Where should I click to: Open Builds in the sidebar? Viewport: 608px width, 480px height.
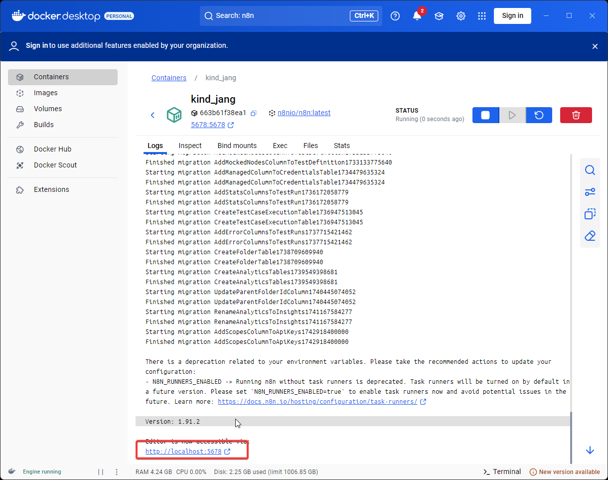coord(63,125)
